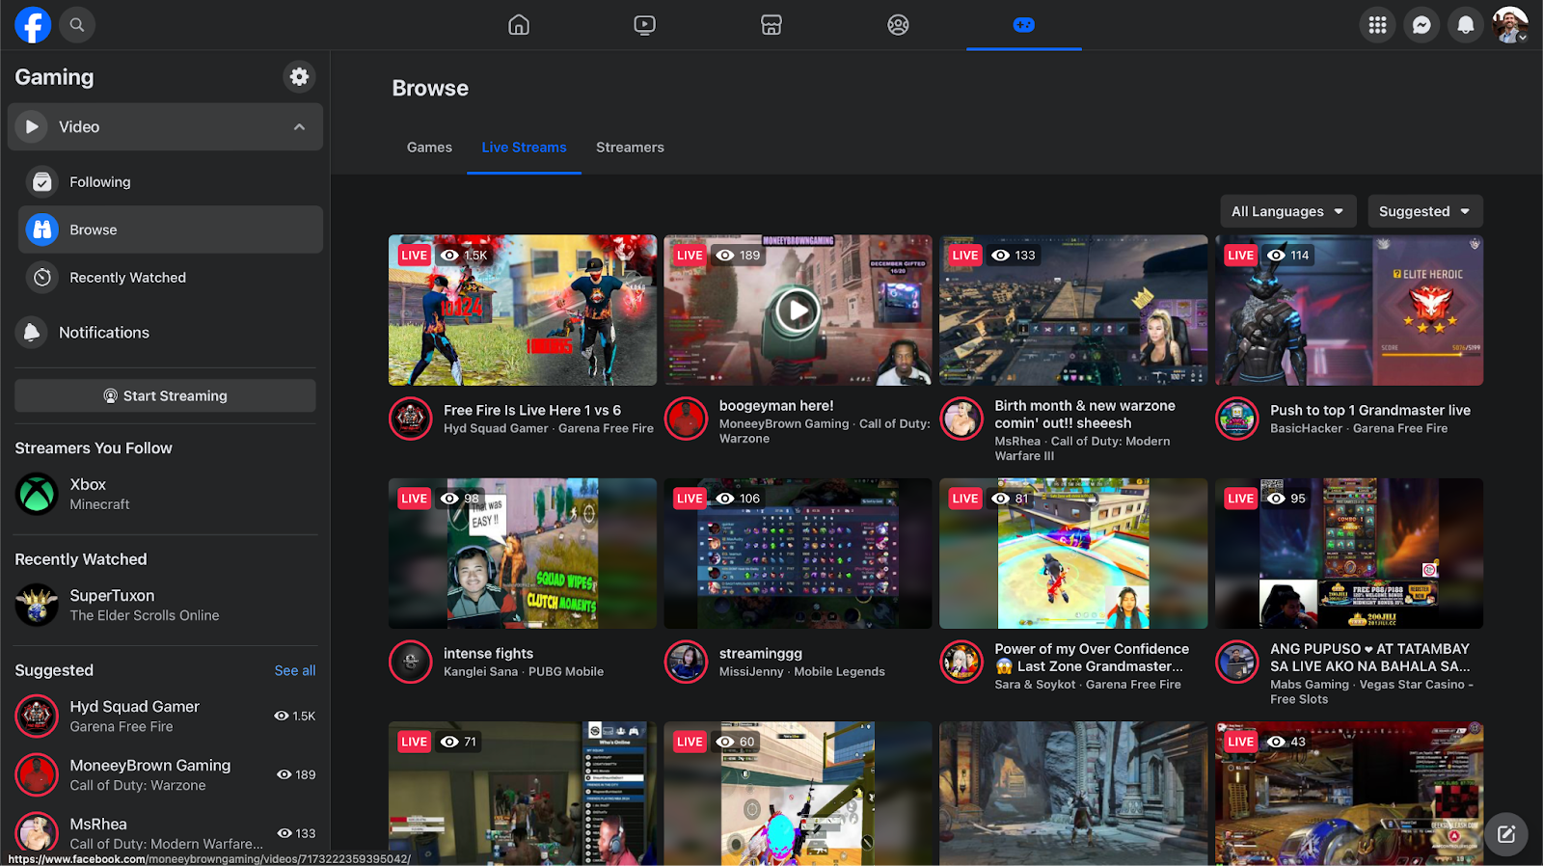Open the Facebook Home icon

coord(519,25)
